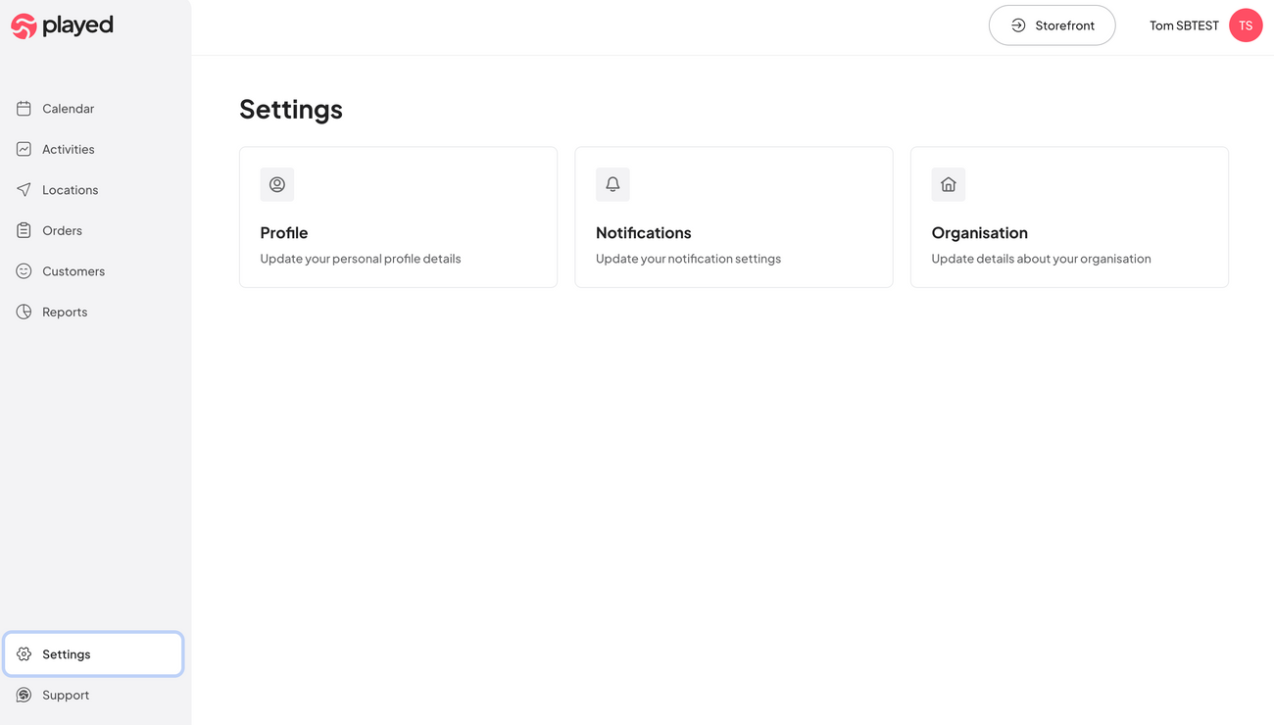Open the Organisation settings card
The width and height of the screenshot is (1274, 725).
pyautogui.click(x=1069, y=217)
